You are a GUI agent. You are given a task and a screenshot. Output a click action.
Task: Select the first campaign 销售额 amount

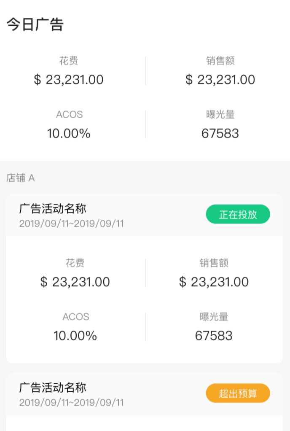(x=214, y=282)
